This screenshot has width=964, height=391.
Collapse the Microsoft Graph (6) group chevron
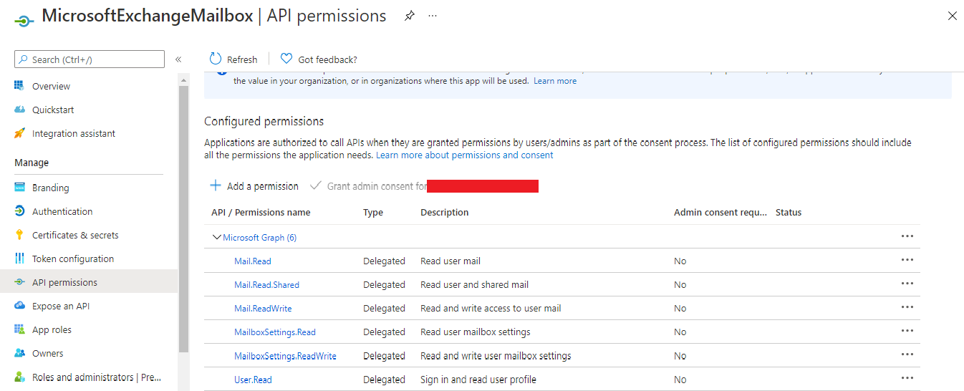pos(217,237)
